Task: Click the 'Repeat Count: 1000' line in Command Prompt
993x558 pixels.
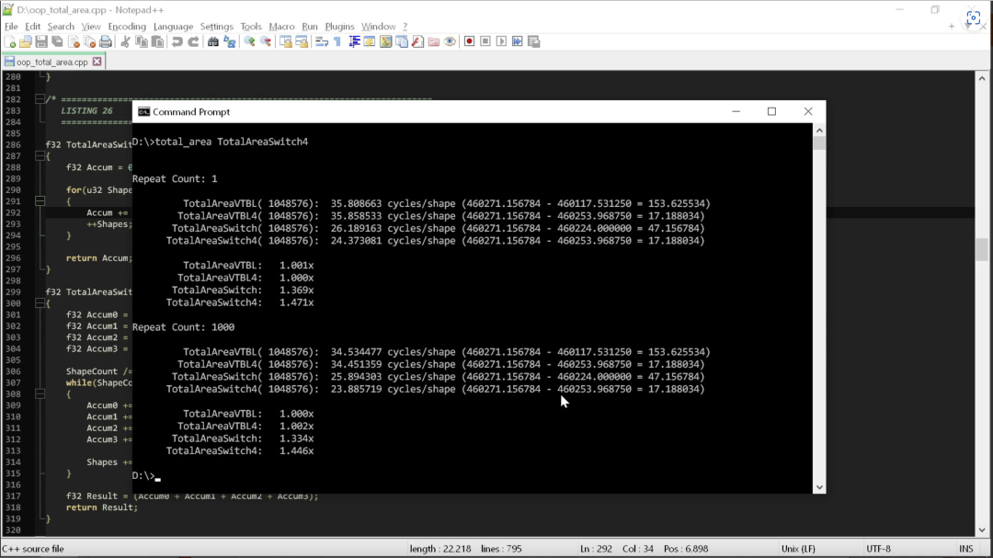Action: pyautogui.click(x=183, y=327)
